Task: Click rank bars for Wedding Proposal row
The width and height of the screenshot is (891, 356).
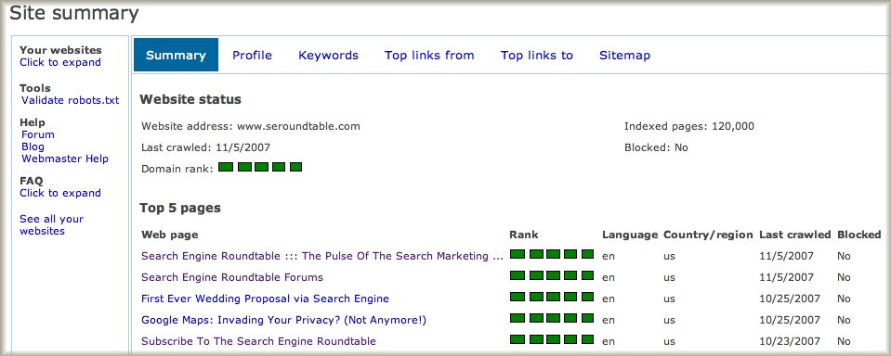Action: pyautogui.click(x=551, y=297)
